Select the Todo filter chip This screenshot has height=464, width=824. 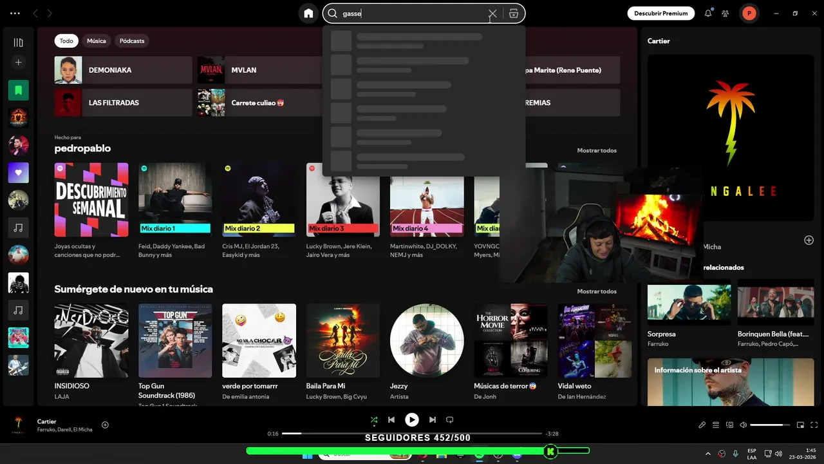[x=66, y=41]
